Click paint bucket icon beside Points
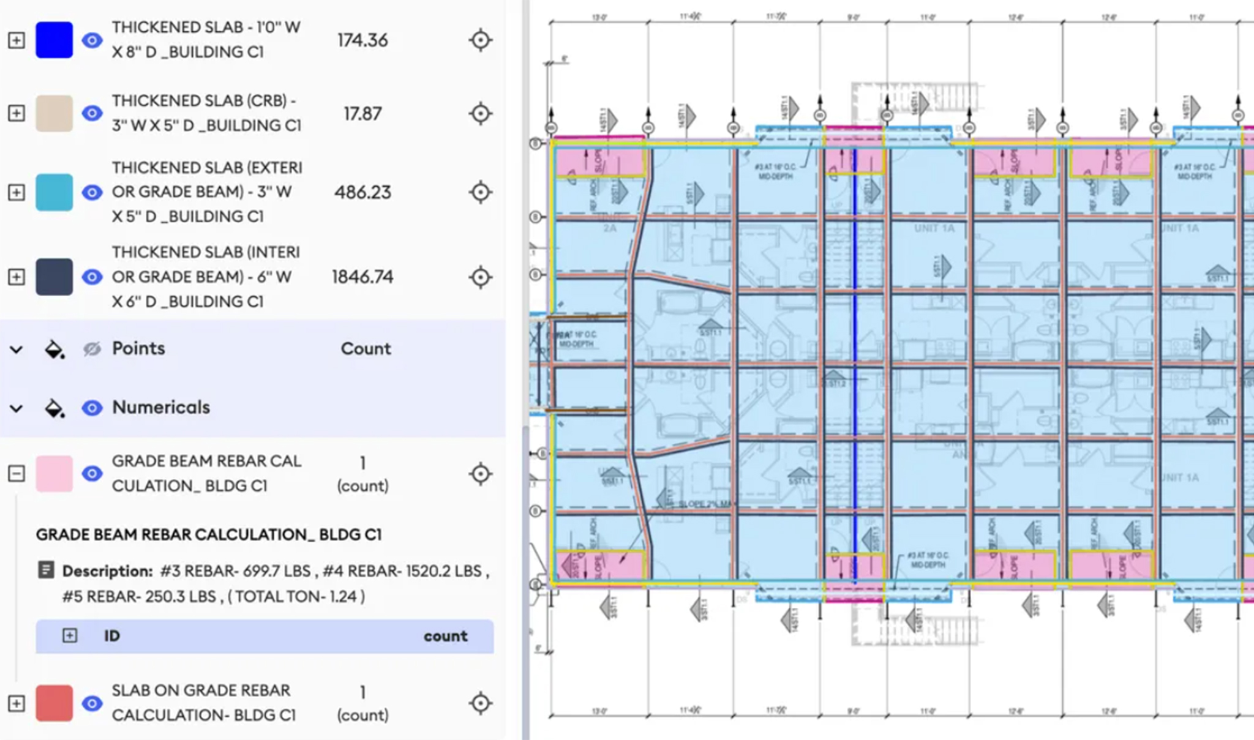This screenshot has height=740, width=1254. pyautogui.click(x=54, y=349)
